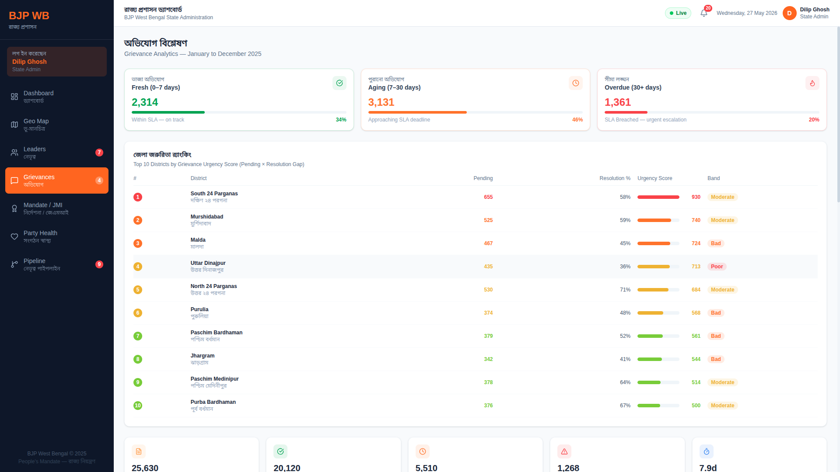Select the Grievances menu item
The width and height of the screenshot is (840, 472).
tap(57, 180)
